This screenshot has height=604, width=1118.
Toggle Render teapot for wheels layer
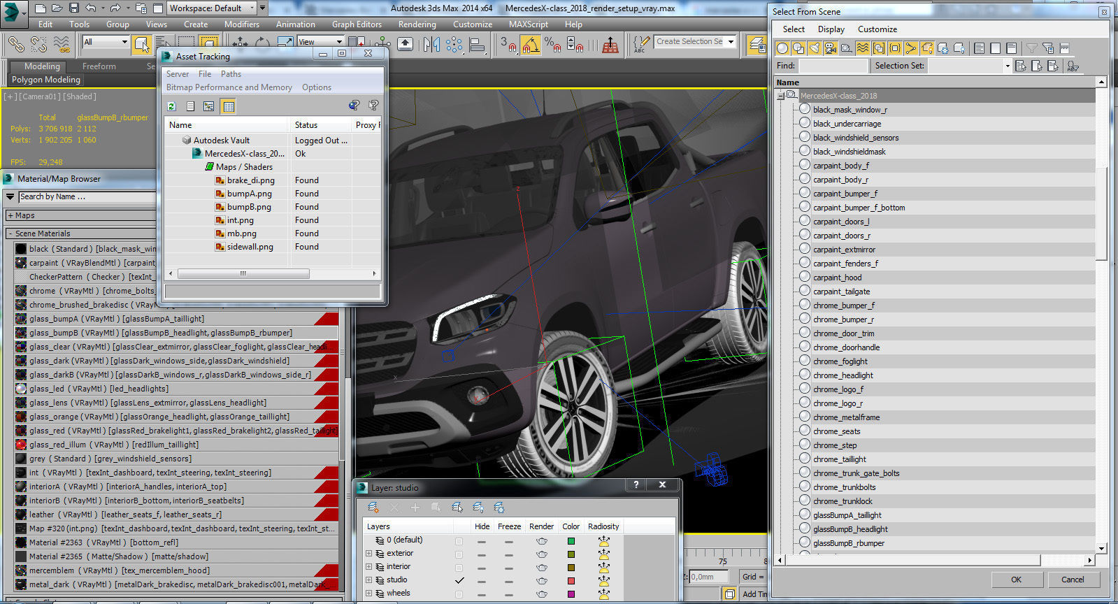541,594
